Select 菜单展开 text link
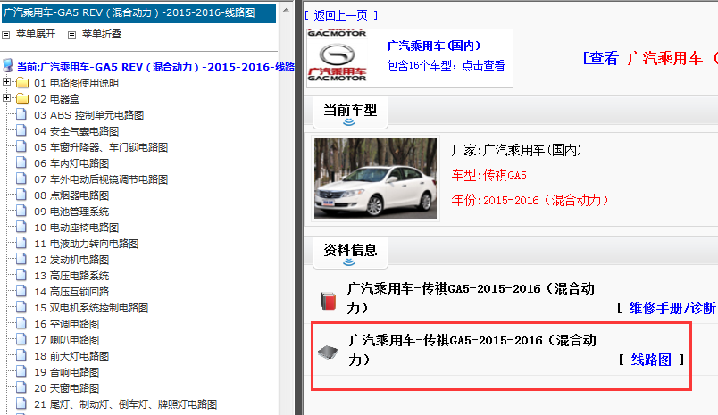The height and width of the screenshot is (415, 718). click(35, 34)
